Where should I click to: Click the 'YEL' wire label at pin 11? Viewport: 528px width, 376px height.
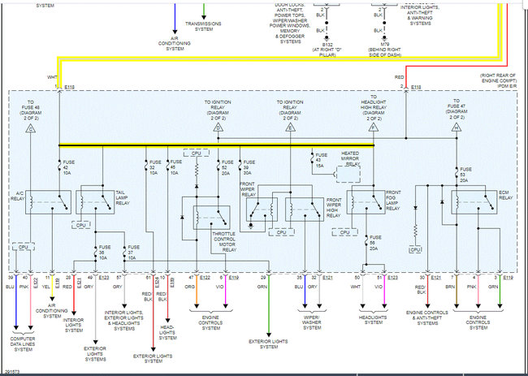48,287
